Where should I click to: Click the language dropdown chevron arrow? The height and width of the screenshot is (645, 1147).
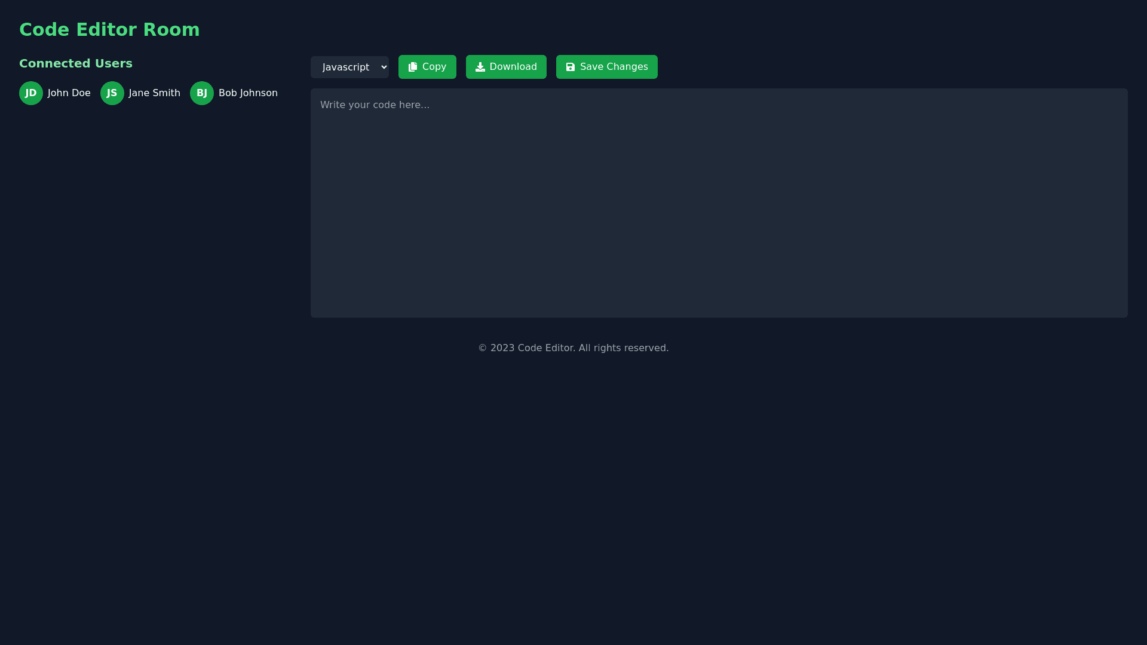(384, 67)
